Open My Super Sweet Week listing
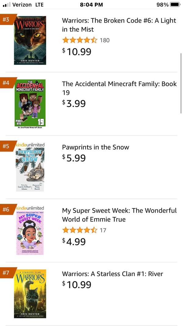The height and width of the screenshot is (326, 183). click(x=119, y=215)
